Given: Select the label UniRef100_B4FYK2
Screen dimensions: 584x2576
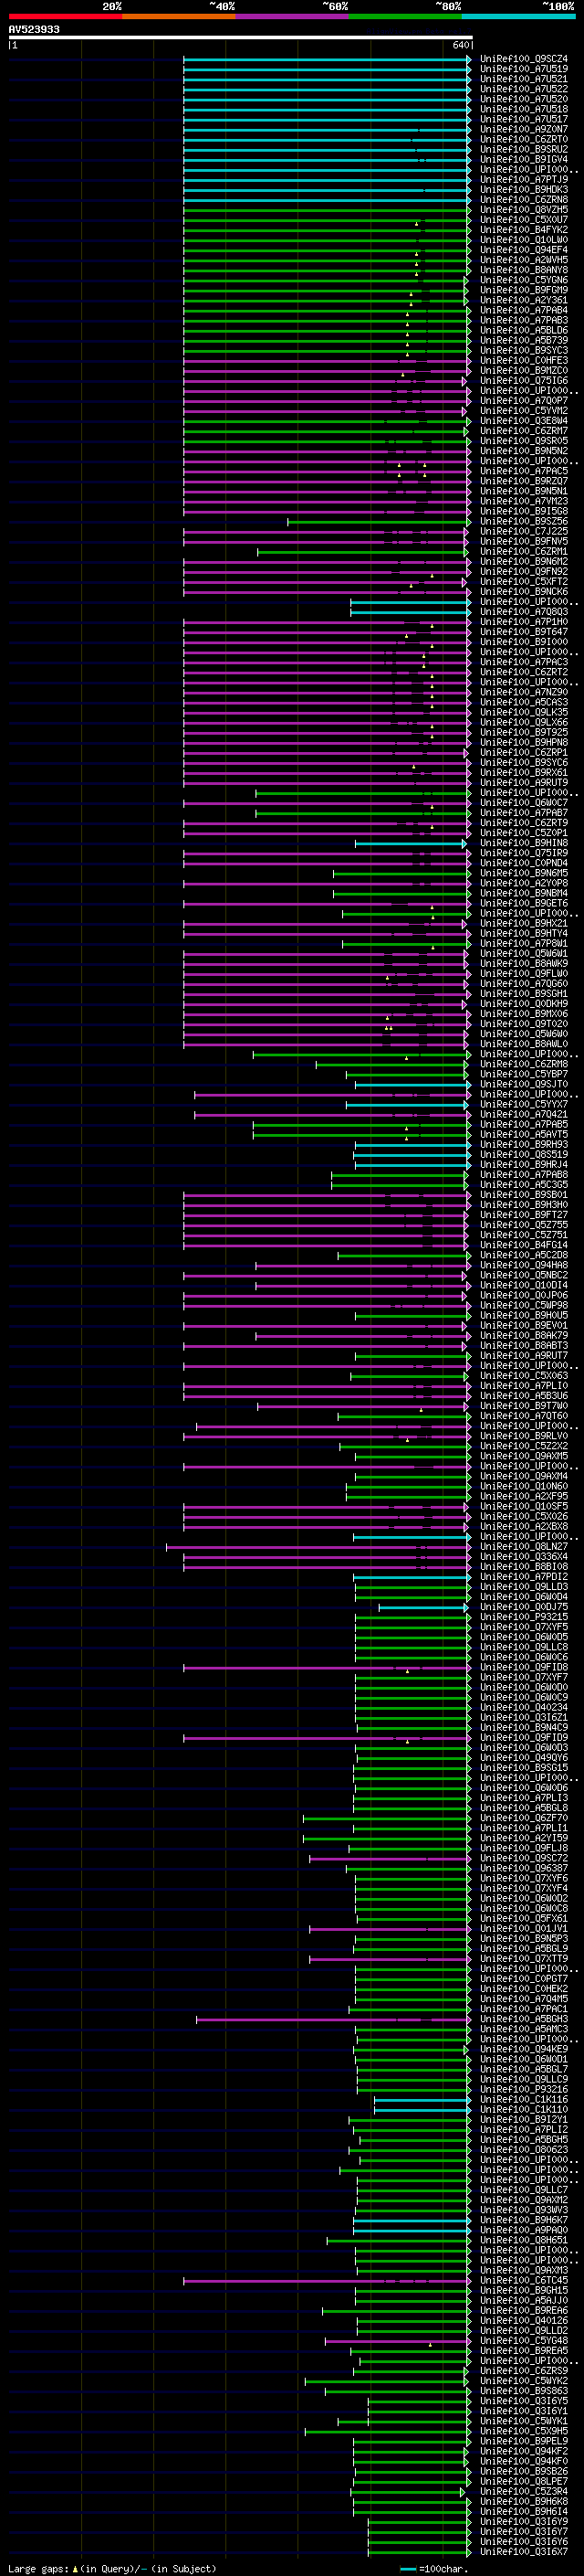Looking at the screenshot, I should click(x=523, y=230).
